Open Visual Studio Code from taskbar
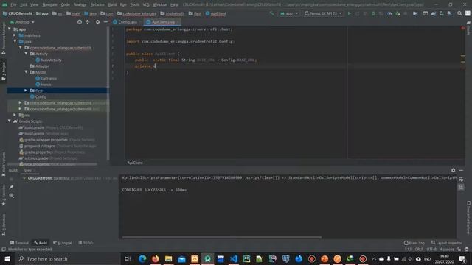Screen dimensions: 472x265 [234, 258]
